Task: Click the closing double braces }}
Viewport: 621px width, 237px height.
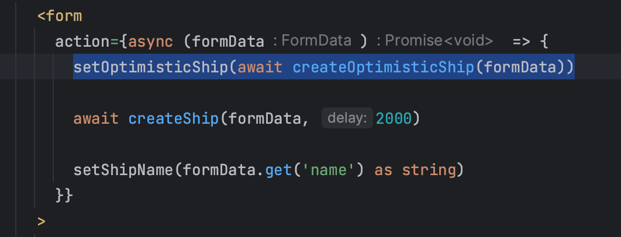Action: click(x=64, y=196)
